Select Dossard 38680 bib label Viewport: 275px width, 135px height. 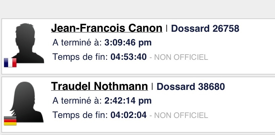point(191,87)
